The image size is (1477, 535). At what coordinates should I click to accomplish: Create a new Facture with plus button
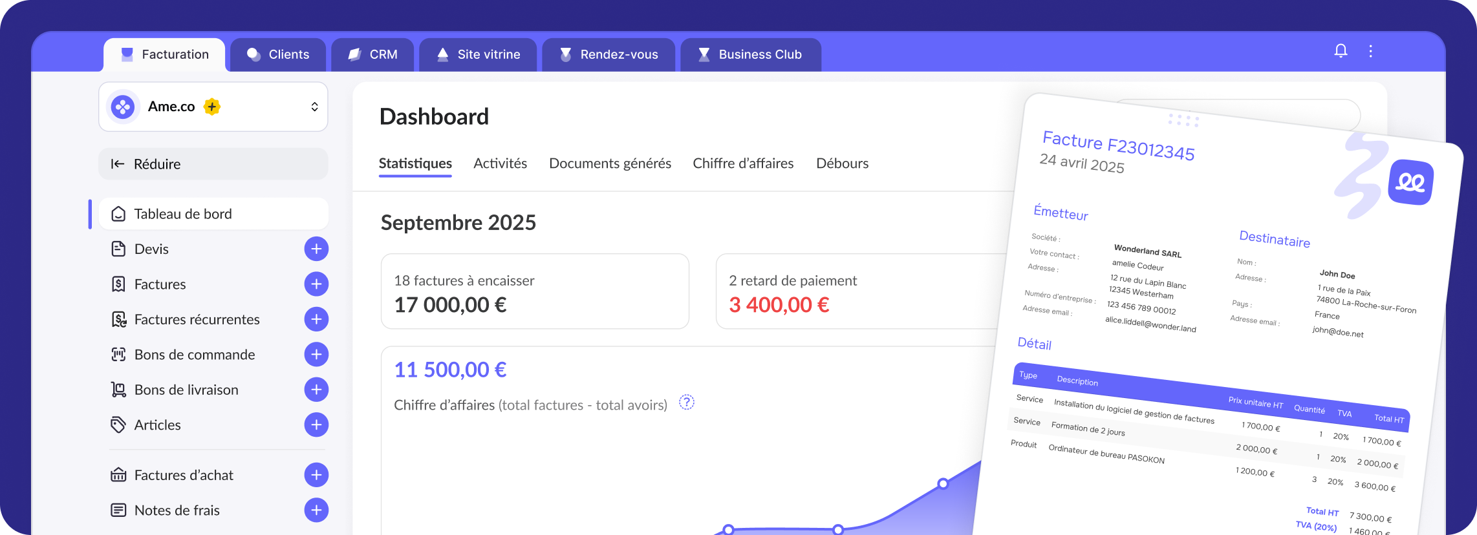(x=316, y=284)
